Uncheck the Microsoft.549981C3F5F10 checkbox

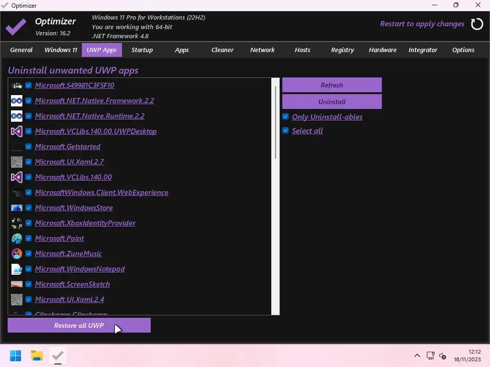point(28,86)
